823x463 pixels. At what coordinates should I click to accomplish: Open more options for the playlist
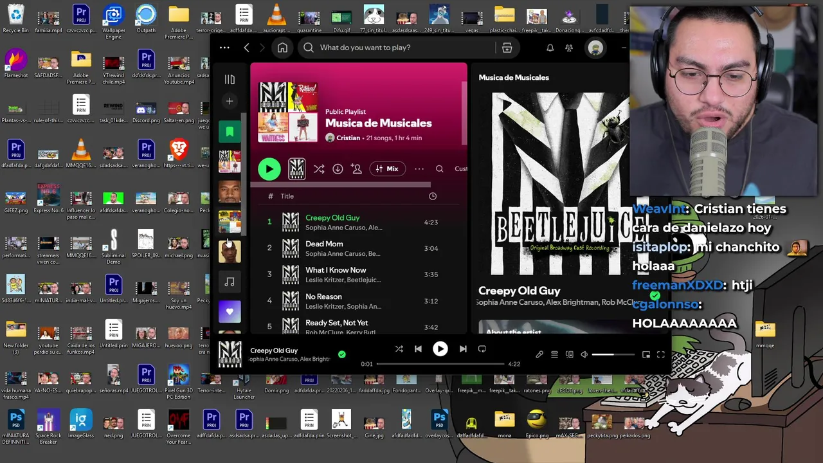click(x=419, y=168)
